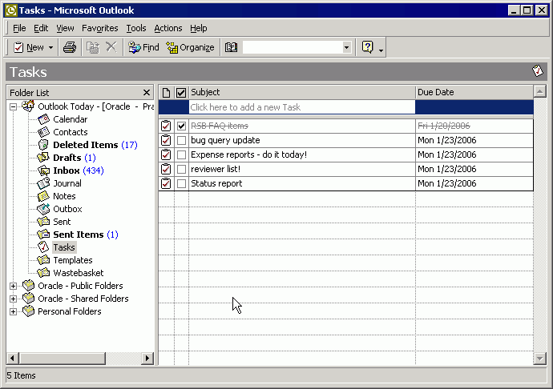Viewport: 553px width, 389px height.
Task: Click task list scroll up arrow
Action: (x=539, y=91)
